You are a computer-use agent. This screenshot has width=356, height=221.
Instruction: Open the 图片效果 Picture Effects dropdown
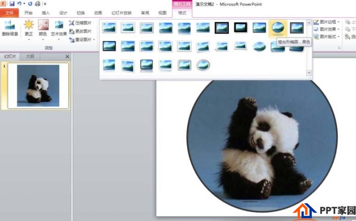tap(327, 29)
